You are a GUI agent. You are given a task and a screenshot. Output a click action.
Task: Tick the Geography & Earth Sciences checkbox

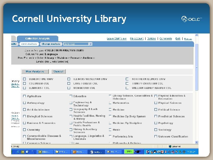tap(71, 110)
